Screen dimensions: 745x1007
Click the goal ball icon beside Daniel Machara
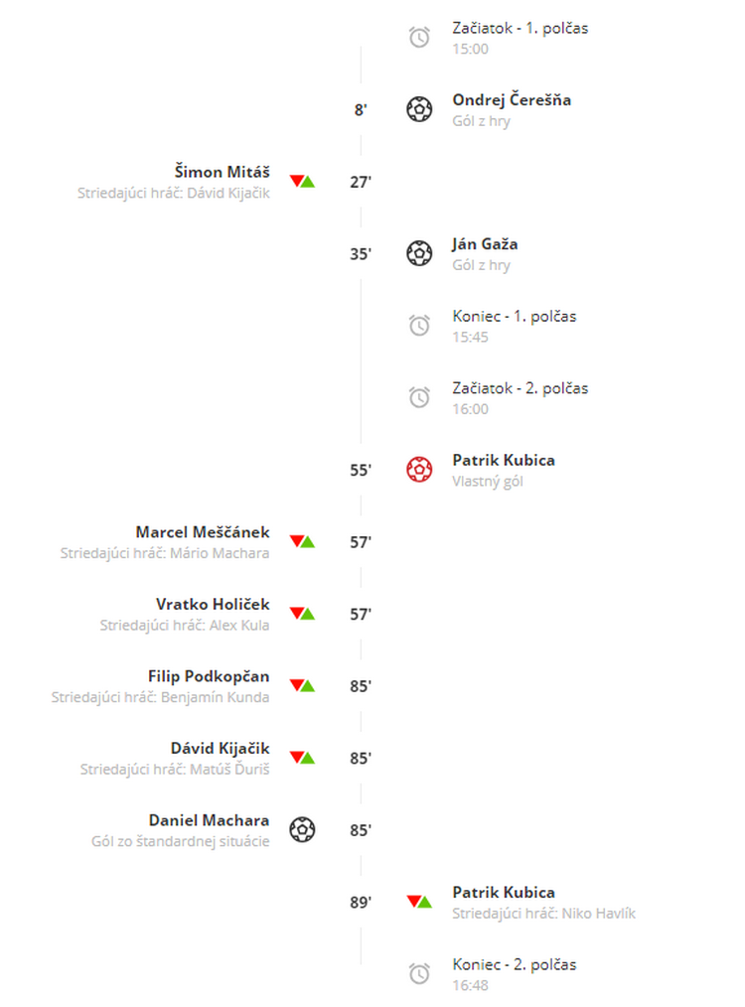pyautogui.click(x=303, y=830)
